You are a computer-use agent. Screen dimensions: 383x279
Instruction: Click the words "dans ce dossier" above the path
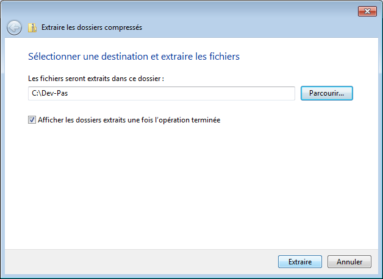(x=140, y=79)
